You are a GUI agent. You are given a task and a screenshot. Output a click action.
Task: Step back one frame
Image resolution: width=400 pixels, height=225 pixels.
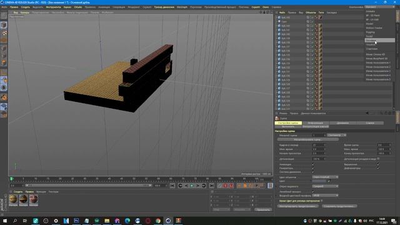coord(186,186)
